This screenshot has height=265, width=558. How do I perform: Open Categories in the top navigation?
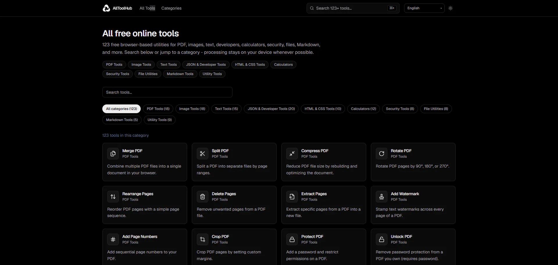click(171, 8)
